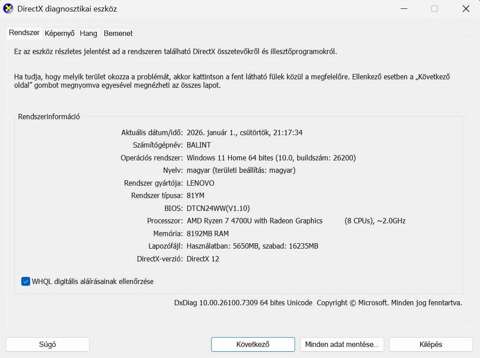
Task: Click the computer name value BALINT
Action: pyautogui.click(x=199, y=145)
